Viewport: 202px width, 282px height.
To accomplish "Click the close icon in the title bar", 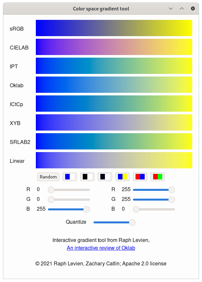I will coord(193,8).
